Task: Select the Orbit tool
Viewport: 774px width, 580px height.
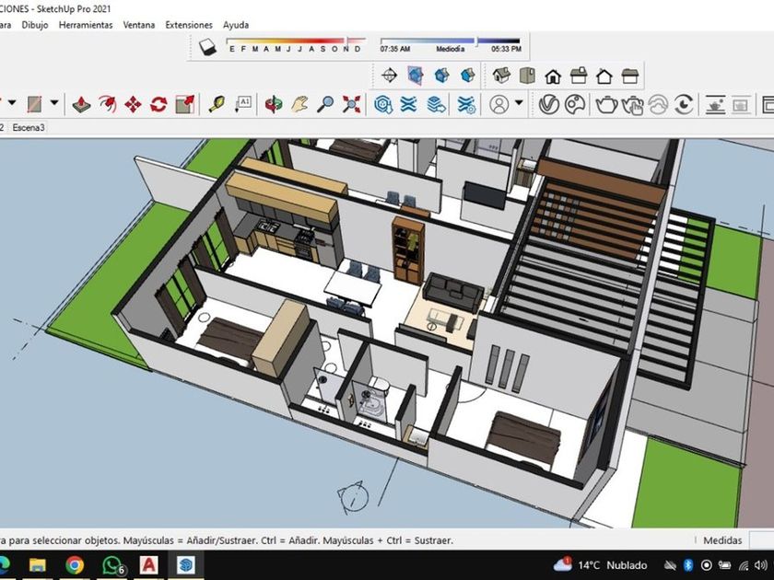Action: click(274, 104)
